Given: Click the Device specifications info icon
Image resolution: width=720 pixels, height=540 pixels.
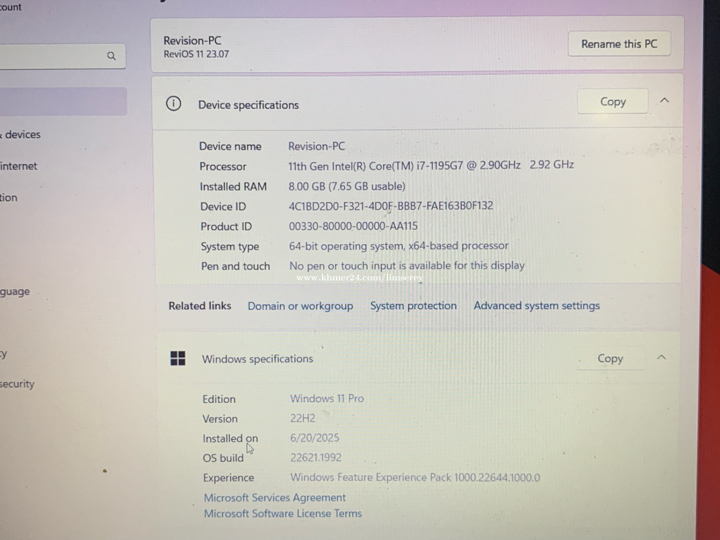Looking at the screenshot, I should pos(173,103).
